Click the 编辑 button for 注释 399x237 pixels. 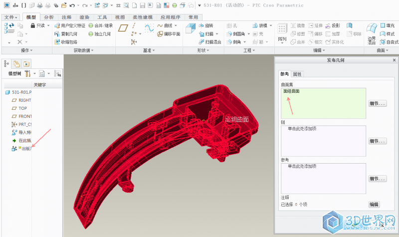point(374,205)
